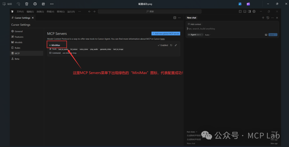289x147 pixels.
Task: Open the 查看(V) menu
Action: click(50, 11)
